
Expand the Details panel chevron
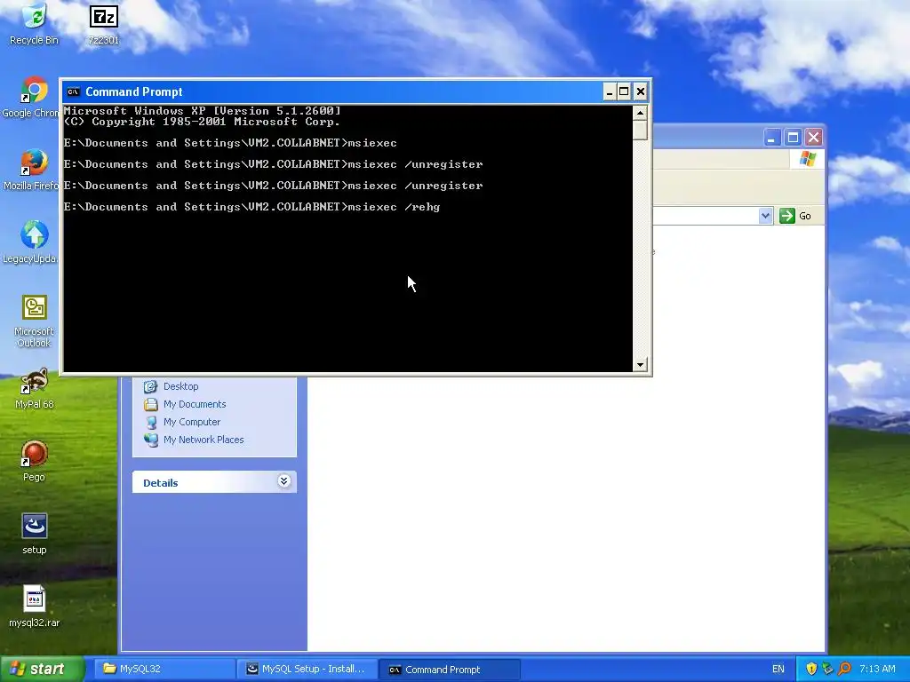click(x=283, y=480)
